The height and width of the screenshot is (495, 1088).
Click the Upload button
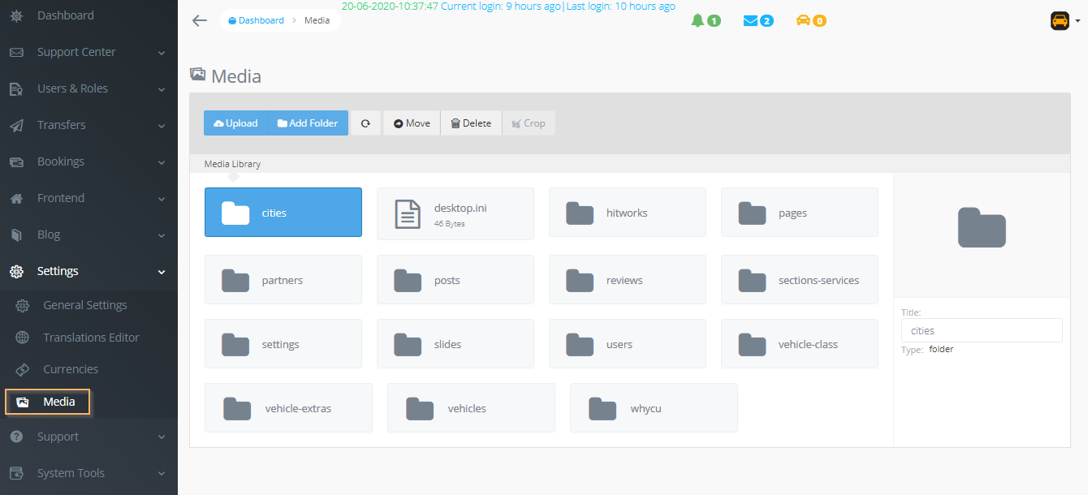pos(235,123)
